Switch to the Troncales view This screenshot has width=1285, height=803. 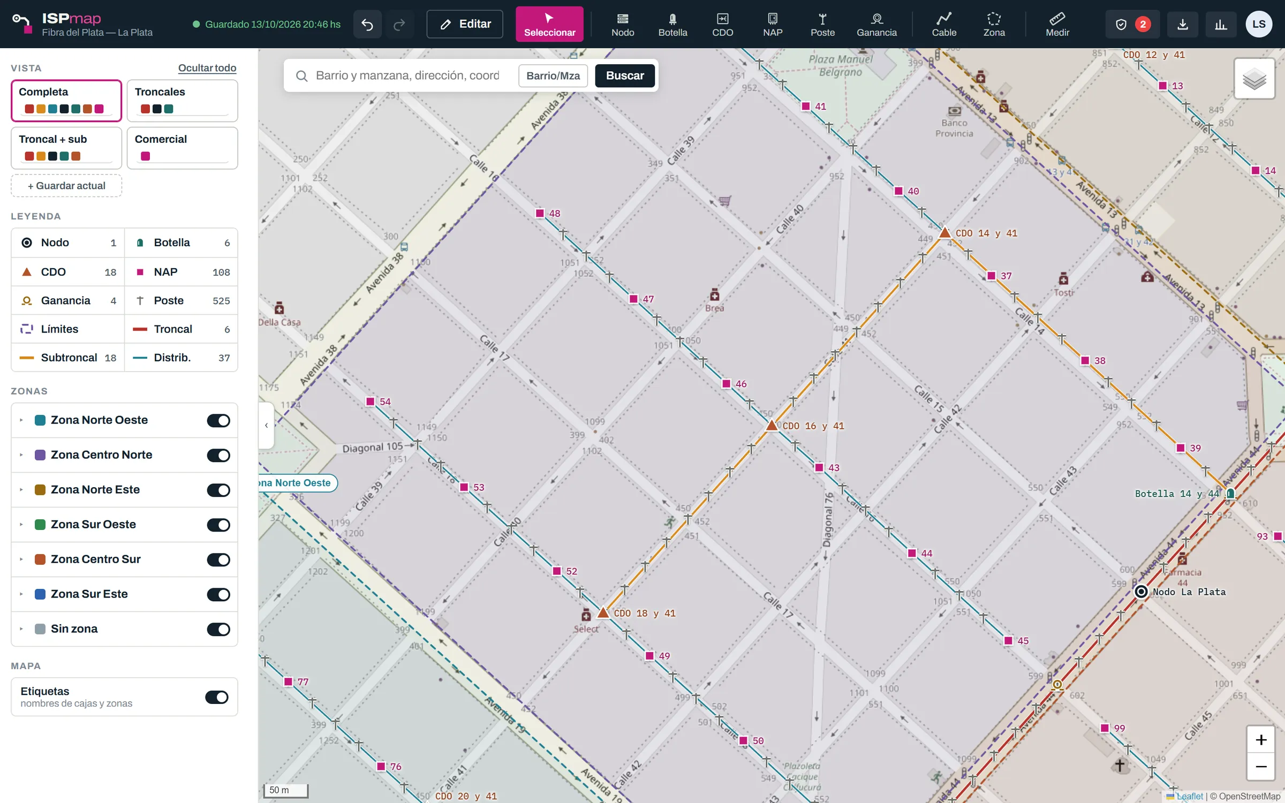coord(182,101)
